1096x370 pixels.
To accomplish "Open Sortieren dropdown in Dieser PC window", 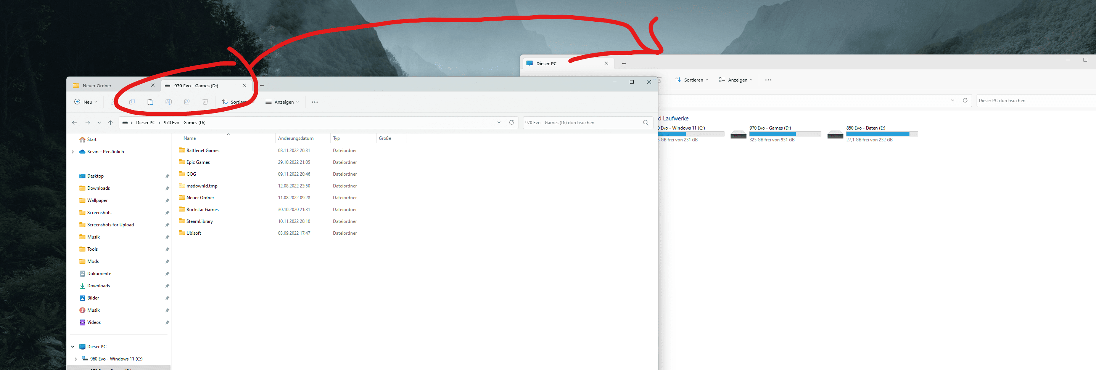I will 692,80.
